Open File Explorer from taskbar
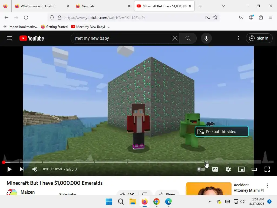This screenshot has height=208, width=277. [133, 201]
